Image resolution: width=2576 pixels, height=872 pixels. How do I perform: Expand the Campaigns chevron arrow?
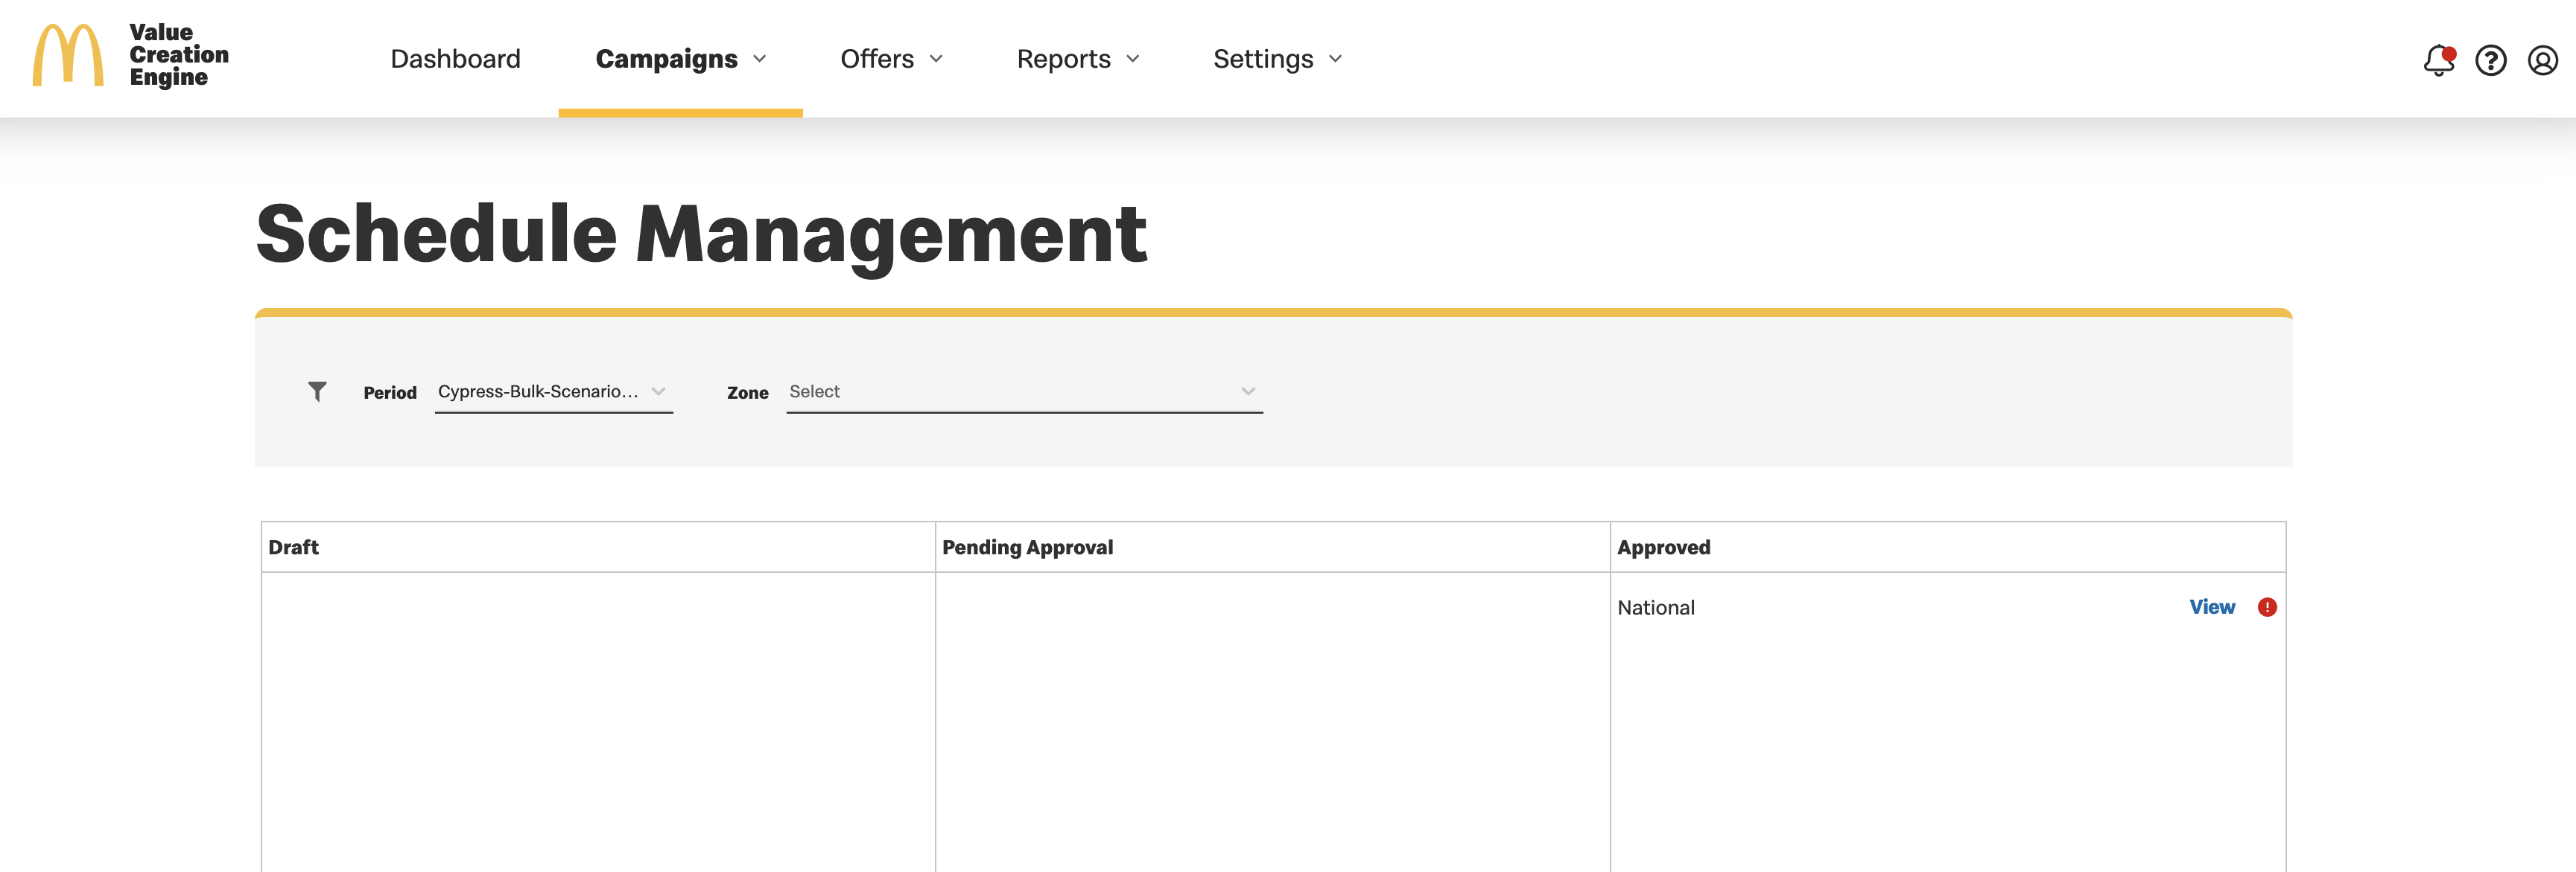pos(760,59)
